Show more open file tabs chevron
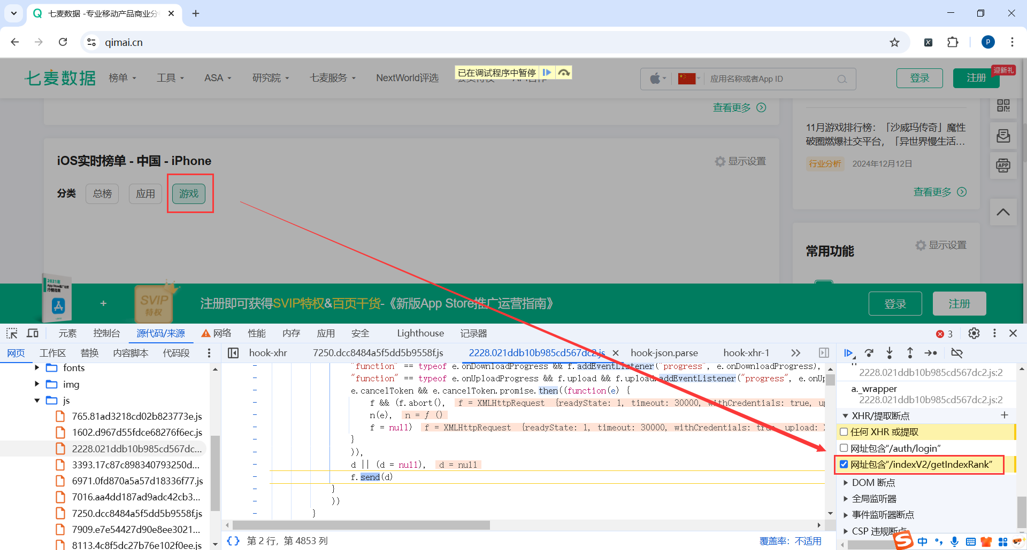1027x550 pixels. (x=796, y=353)
